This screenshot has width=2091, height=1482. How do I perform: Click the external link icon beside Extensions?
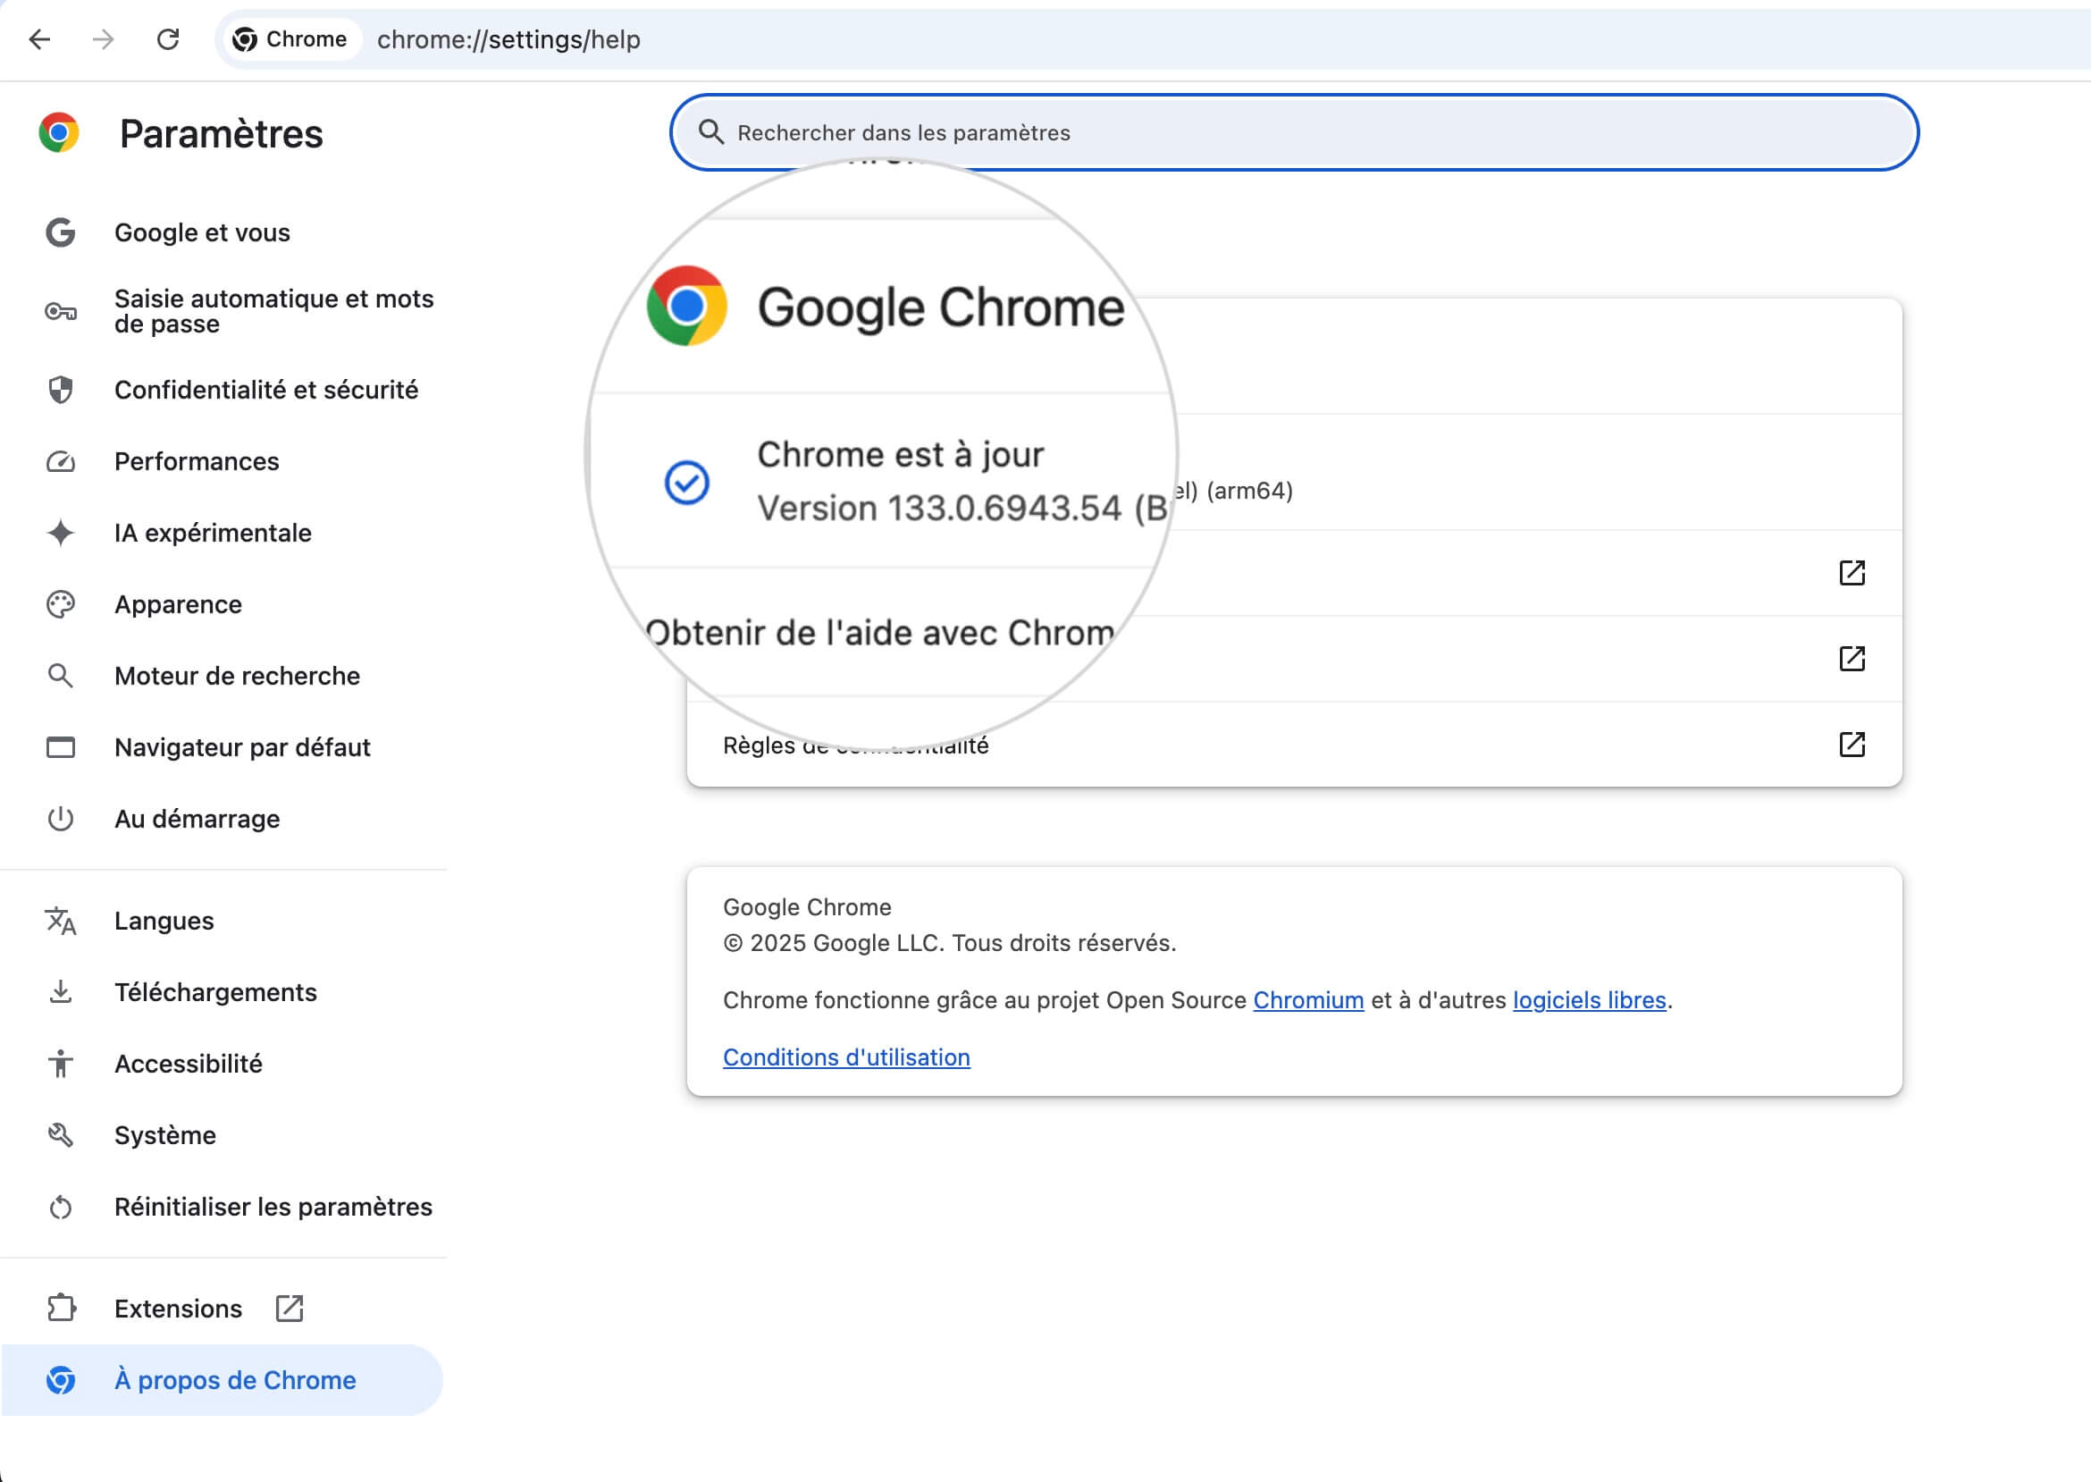coord(290,1309)
